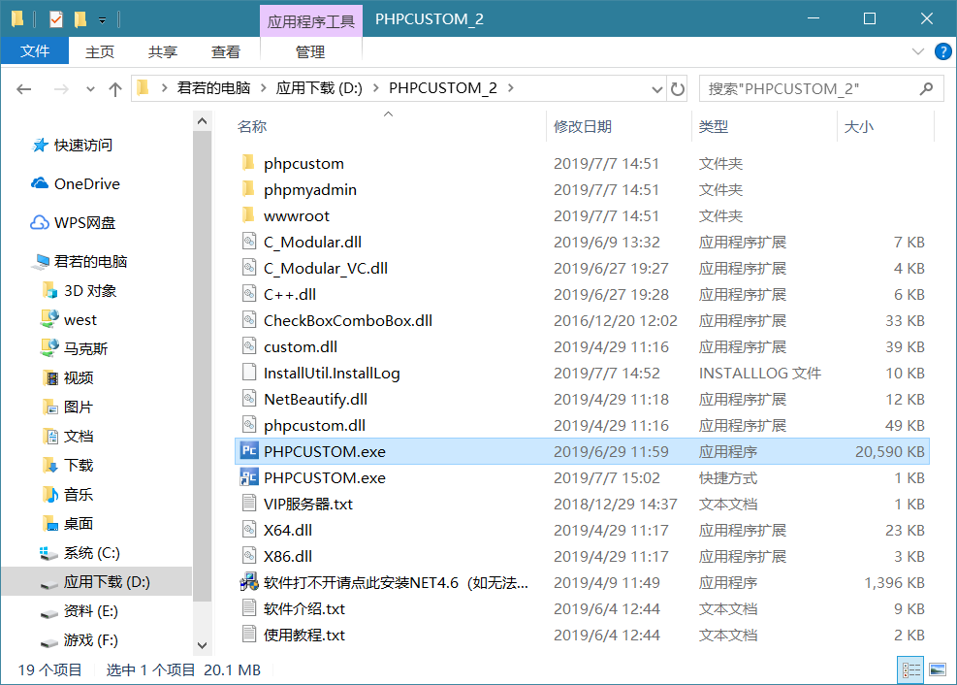Select the 游戏 (F:) drive
This screenshot has height=685, width=957.
coord(80,640)
